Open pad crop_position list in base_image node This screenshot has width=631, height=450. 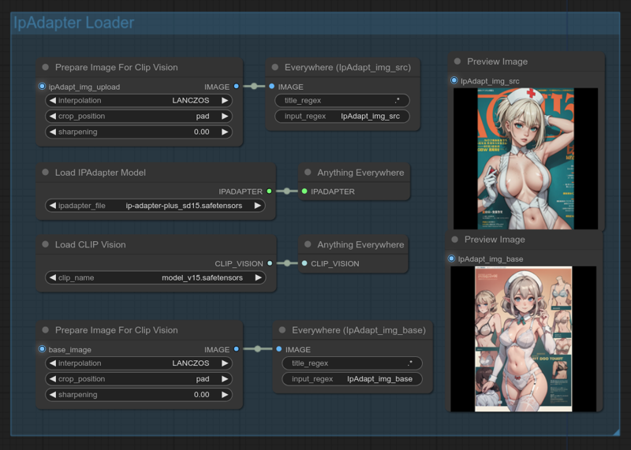pyautogui.click(x=139, y=378)
